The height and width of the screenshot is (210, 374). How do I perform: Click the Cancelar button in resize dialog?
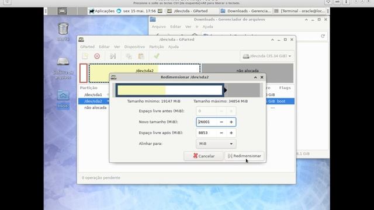(x=203, y=156)
